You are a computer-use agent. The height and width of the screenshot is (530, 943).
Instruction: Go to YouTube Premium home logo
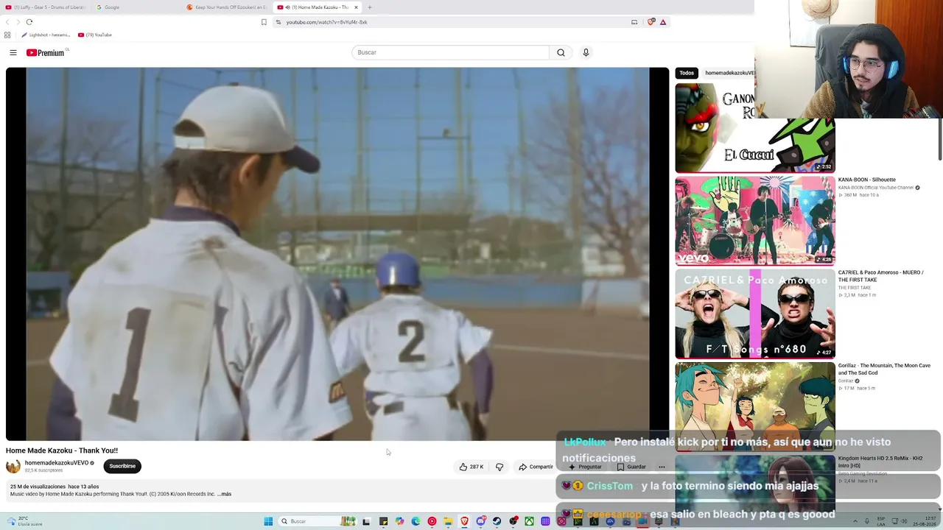[46, 52]
